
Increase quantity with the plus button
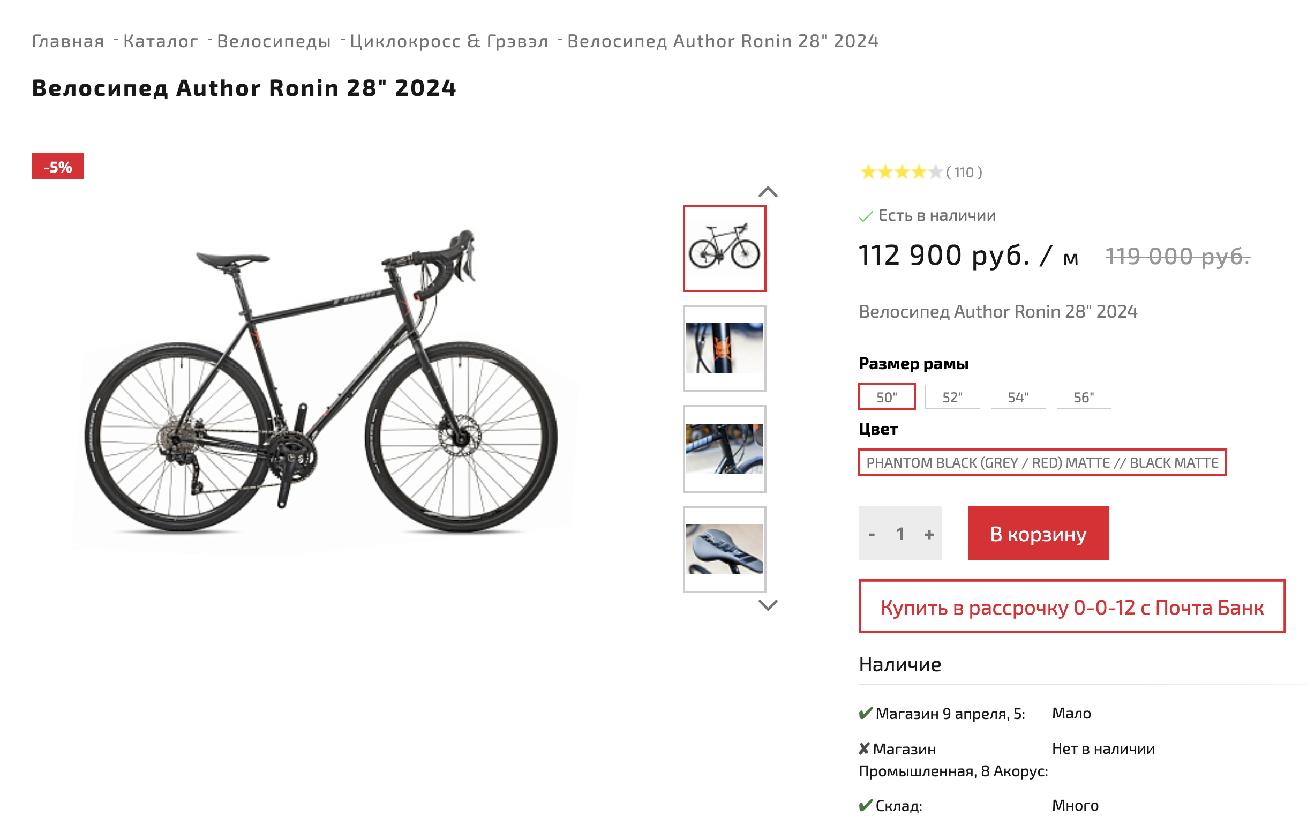click(x=929, y=534)
